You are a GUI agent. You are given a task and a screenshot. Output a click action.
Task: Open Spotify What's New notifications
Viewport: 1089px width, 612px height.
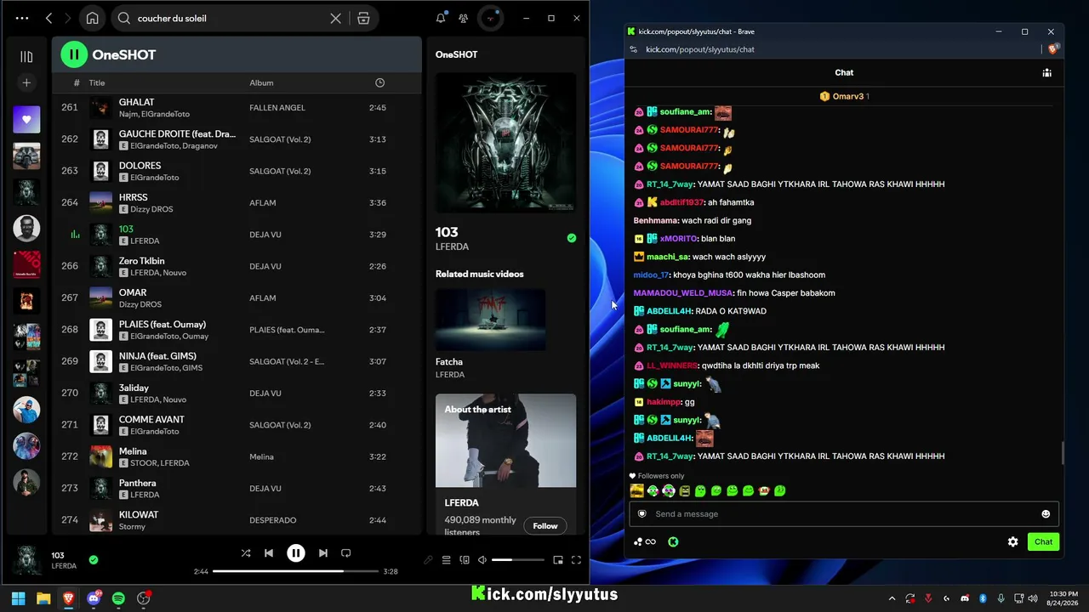coord(441,18)
